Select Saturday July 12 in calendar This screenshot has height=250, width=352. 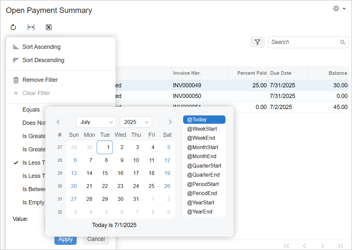point(167,160)
